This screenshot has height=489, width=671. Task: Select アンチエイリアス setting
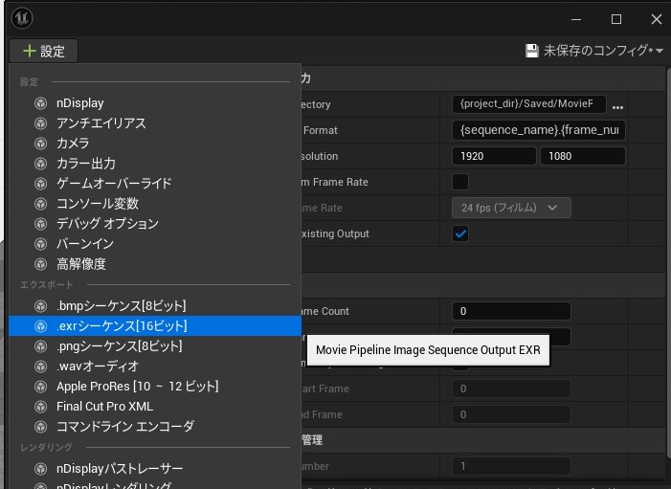(x=155, y=123)
